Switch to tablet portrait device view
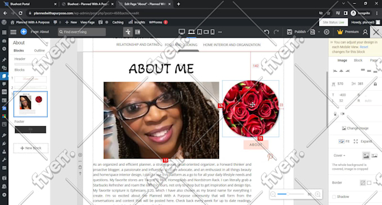 199,32
